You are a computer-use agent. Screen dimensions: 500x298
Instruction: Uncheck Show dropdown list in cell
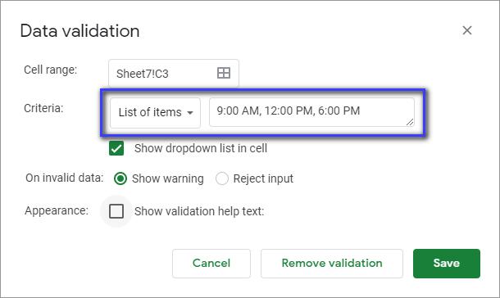click(116, 148)
